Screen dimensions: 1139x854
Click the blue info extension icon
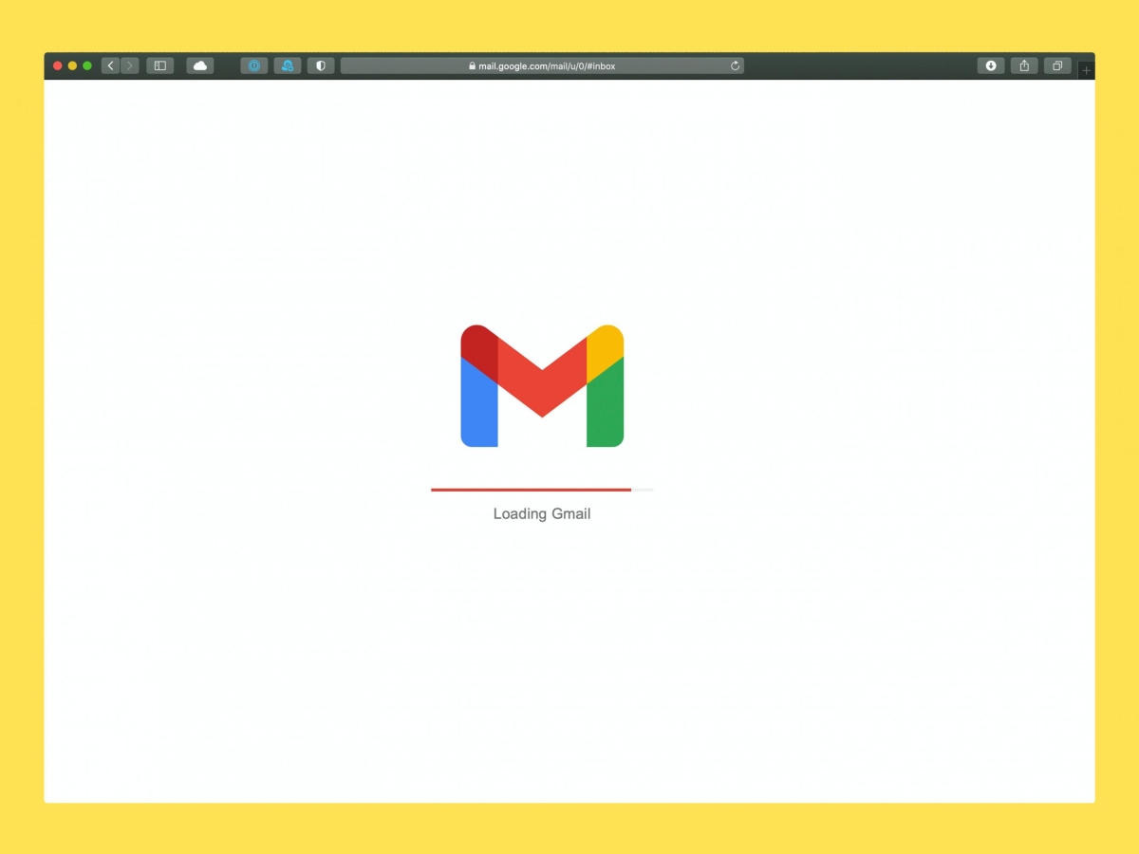pyautogui.click(x=253, y=65)
